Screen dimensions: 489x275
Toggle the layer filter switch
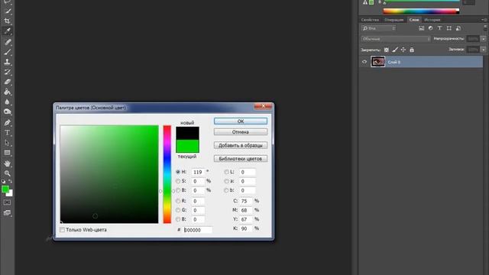point(485,28)
